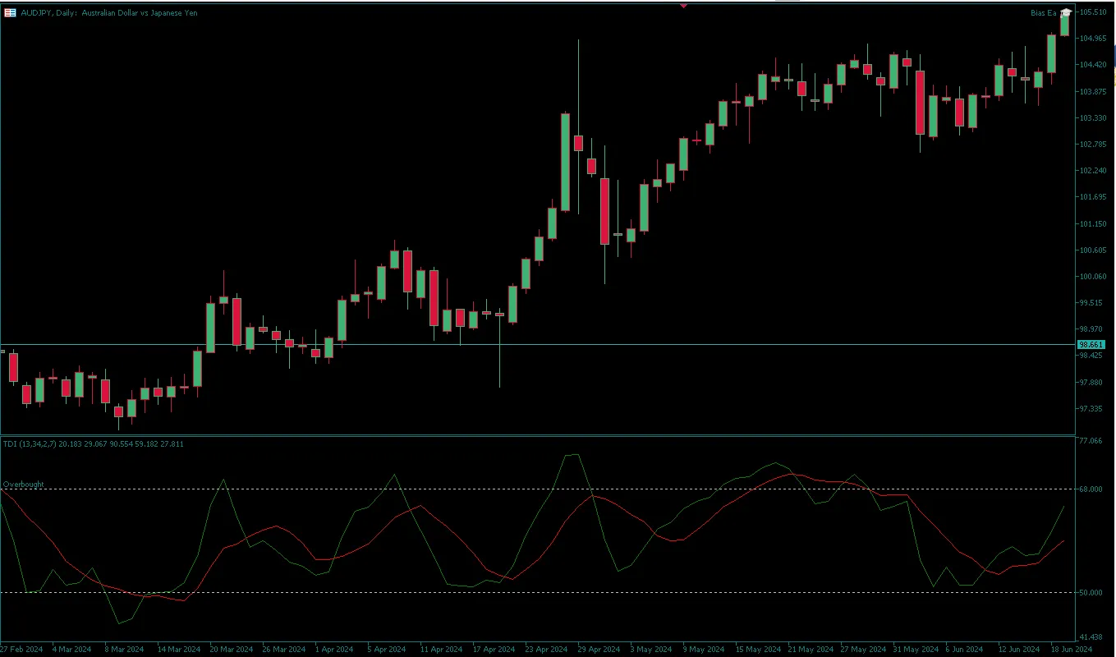This screenshot has width=1116, height=657.
Task: Click the '31 May 2024' date label
Action: tap(915, 650)
